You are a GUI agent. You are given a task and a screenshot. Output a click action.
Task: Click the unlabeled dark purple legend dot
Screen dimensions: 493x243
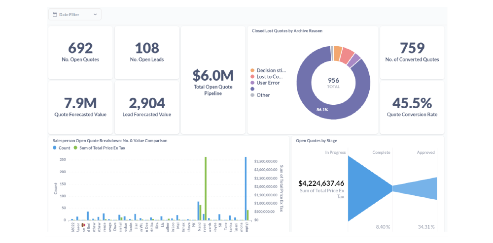coord(252,89)
